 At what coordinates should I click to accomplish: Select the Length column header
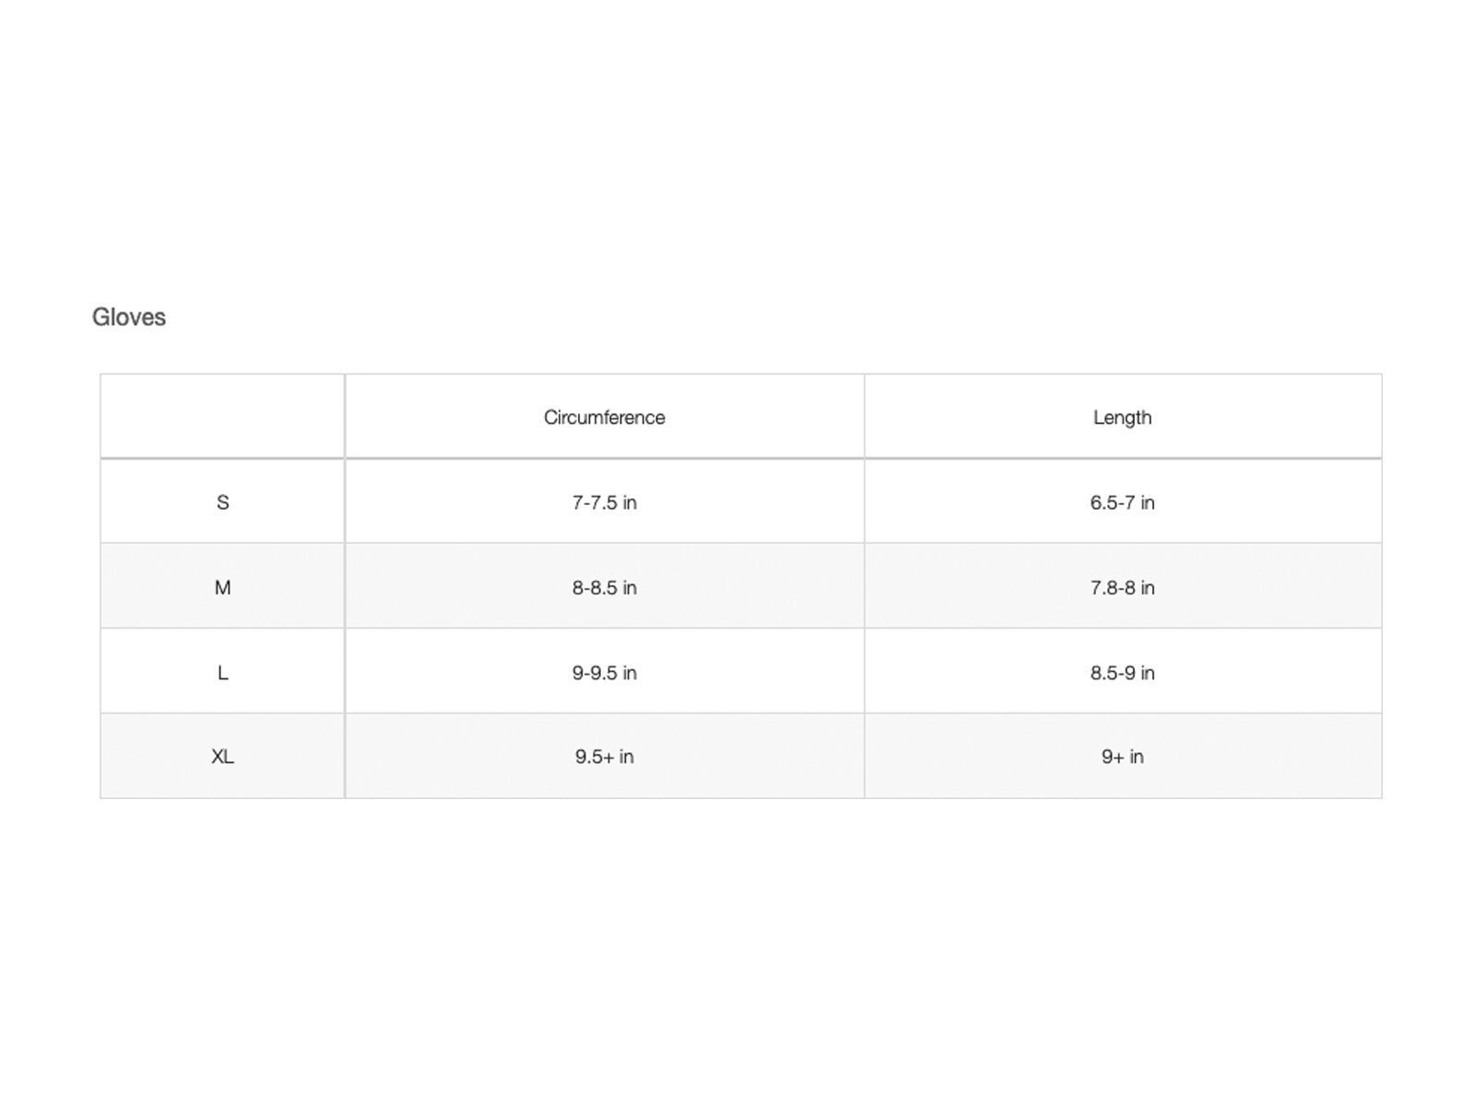tap(1122, 418)
